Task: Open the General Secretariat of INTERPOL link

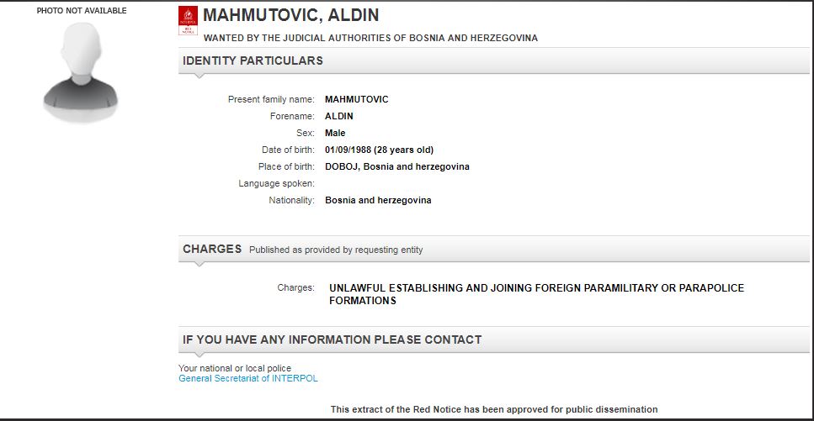Action: (248, 378)
